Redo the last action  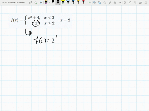coord(135,2)
